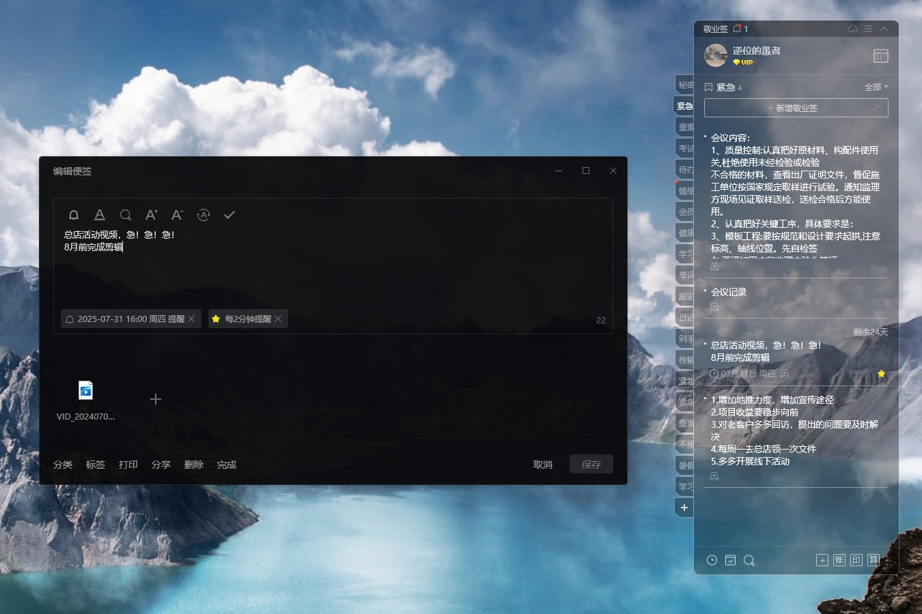This screenshot has width=922, height=614.
Task: Click the clock reminder icon beside 07月31日
Action: click(x=714, y=374)
